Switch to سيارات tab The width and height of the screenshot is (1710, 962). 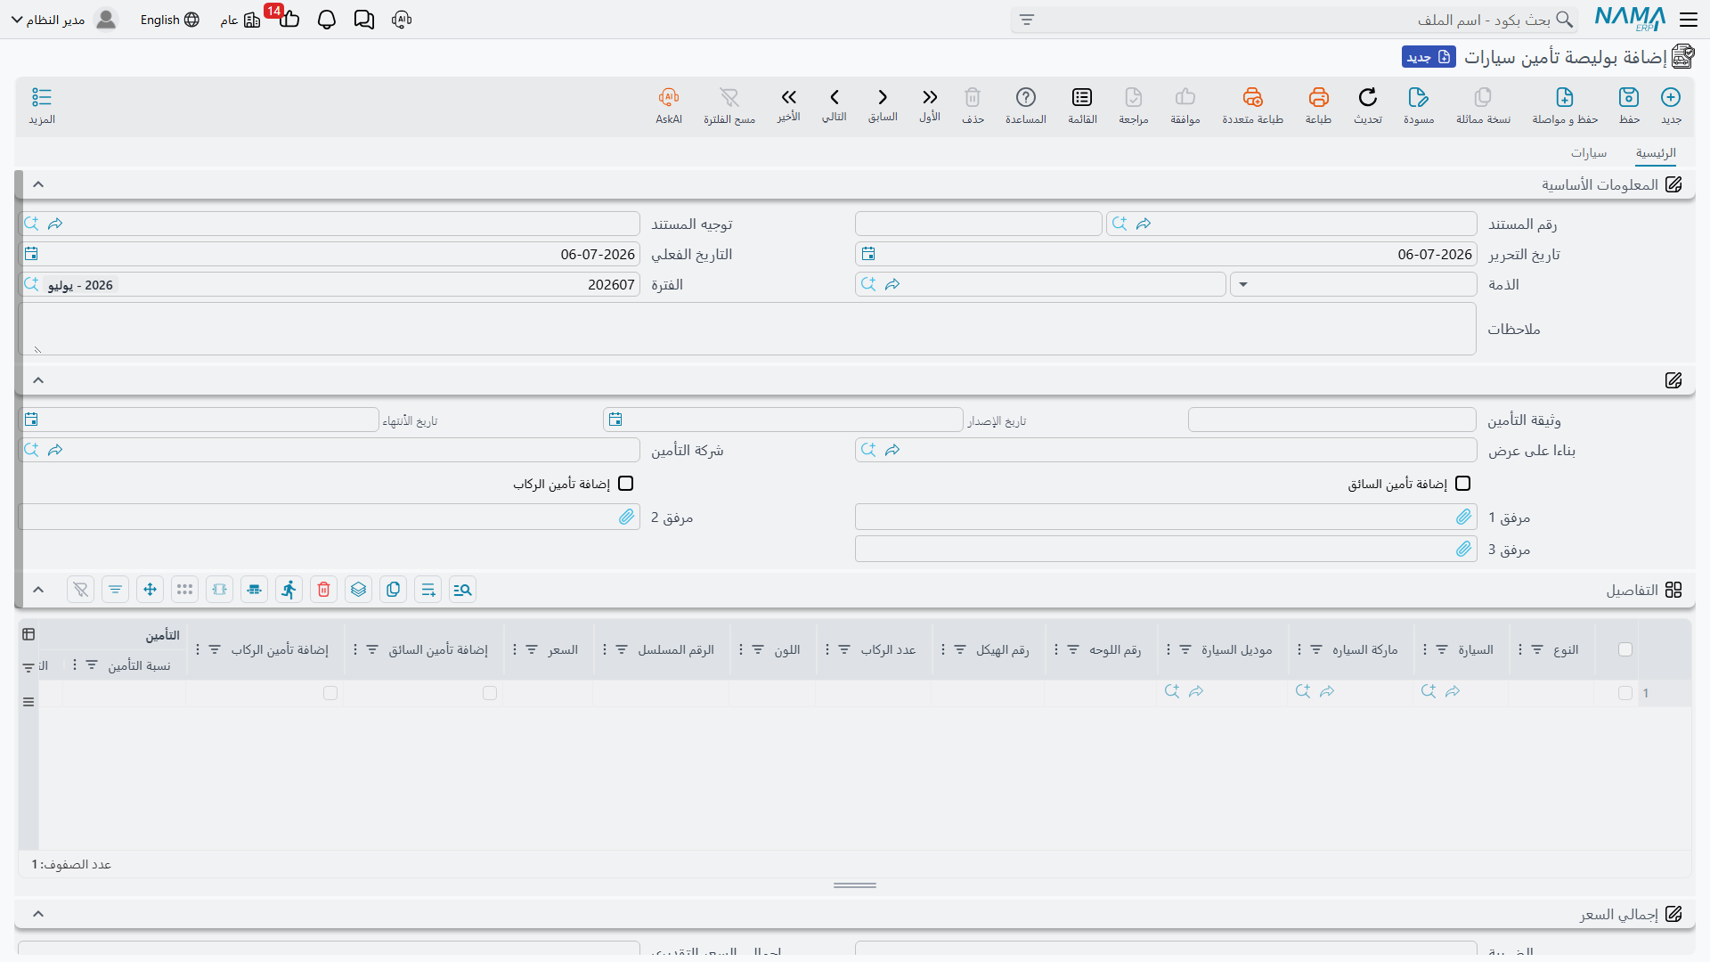click(x=1589, y=153)
